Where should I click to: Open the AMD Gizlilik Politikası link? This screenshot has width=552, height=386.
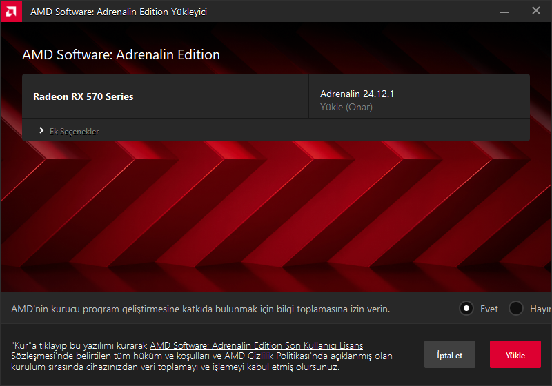(267, 356)
